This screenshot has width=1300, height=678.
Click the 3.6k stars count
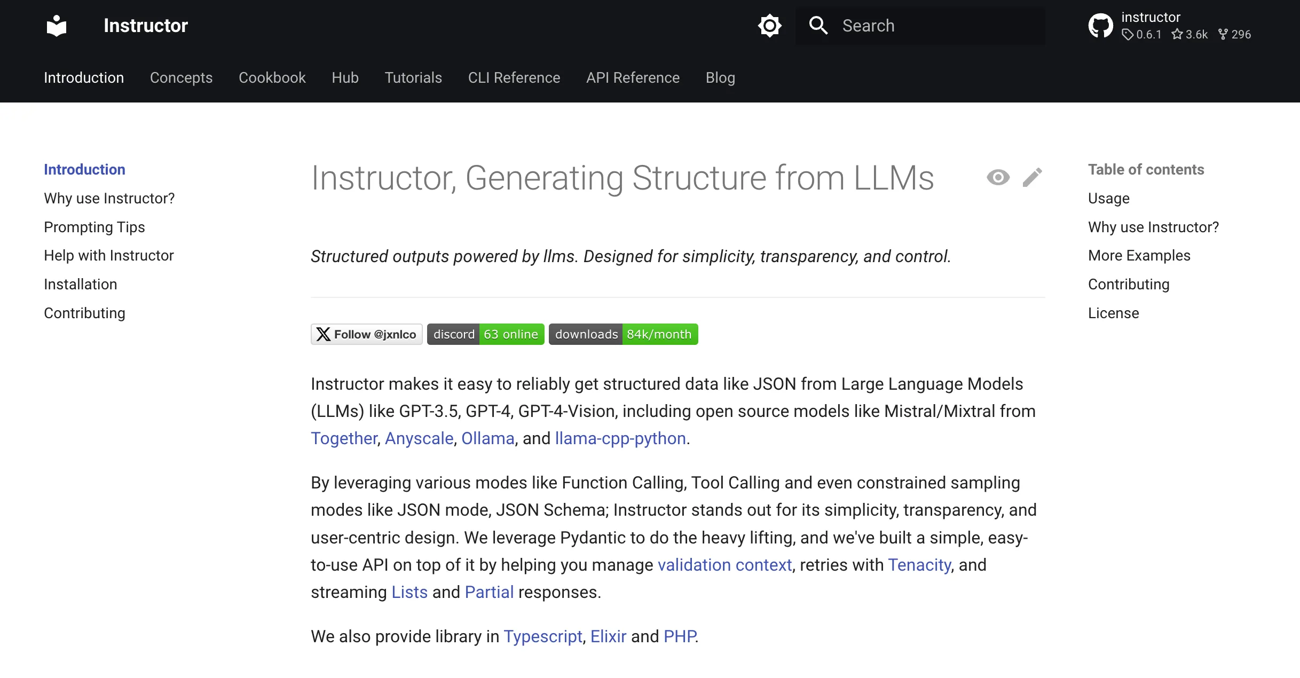coord(1189,34)
